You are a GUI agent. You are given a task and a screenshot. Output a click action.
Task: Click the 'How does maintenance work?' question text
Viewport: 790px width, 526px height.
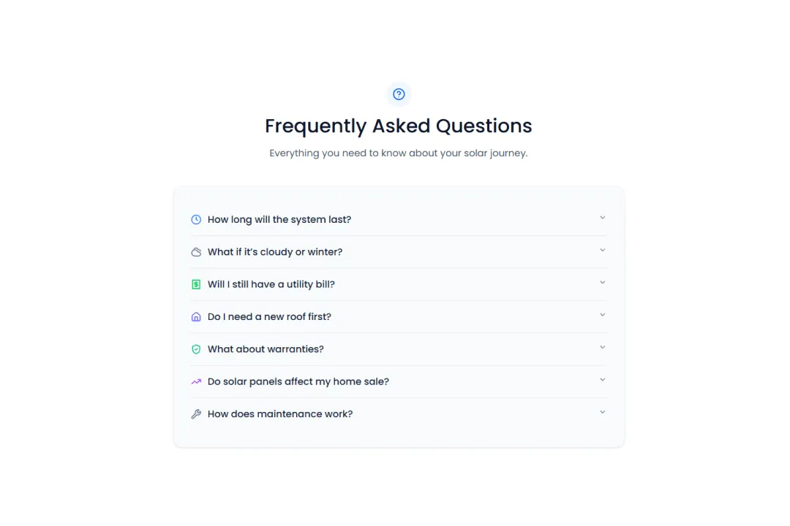[x=280, y=413]
